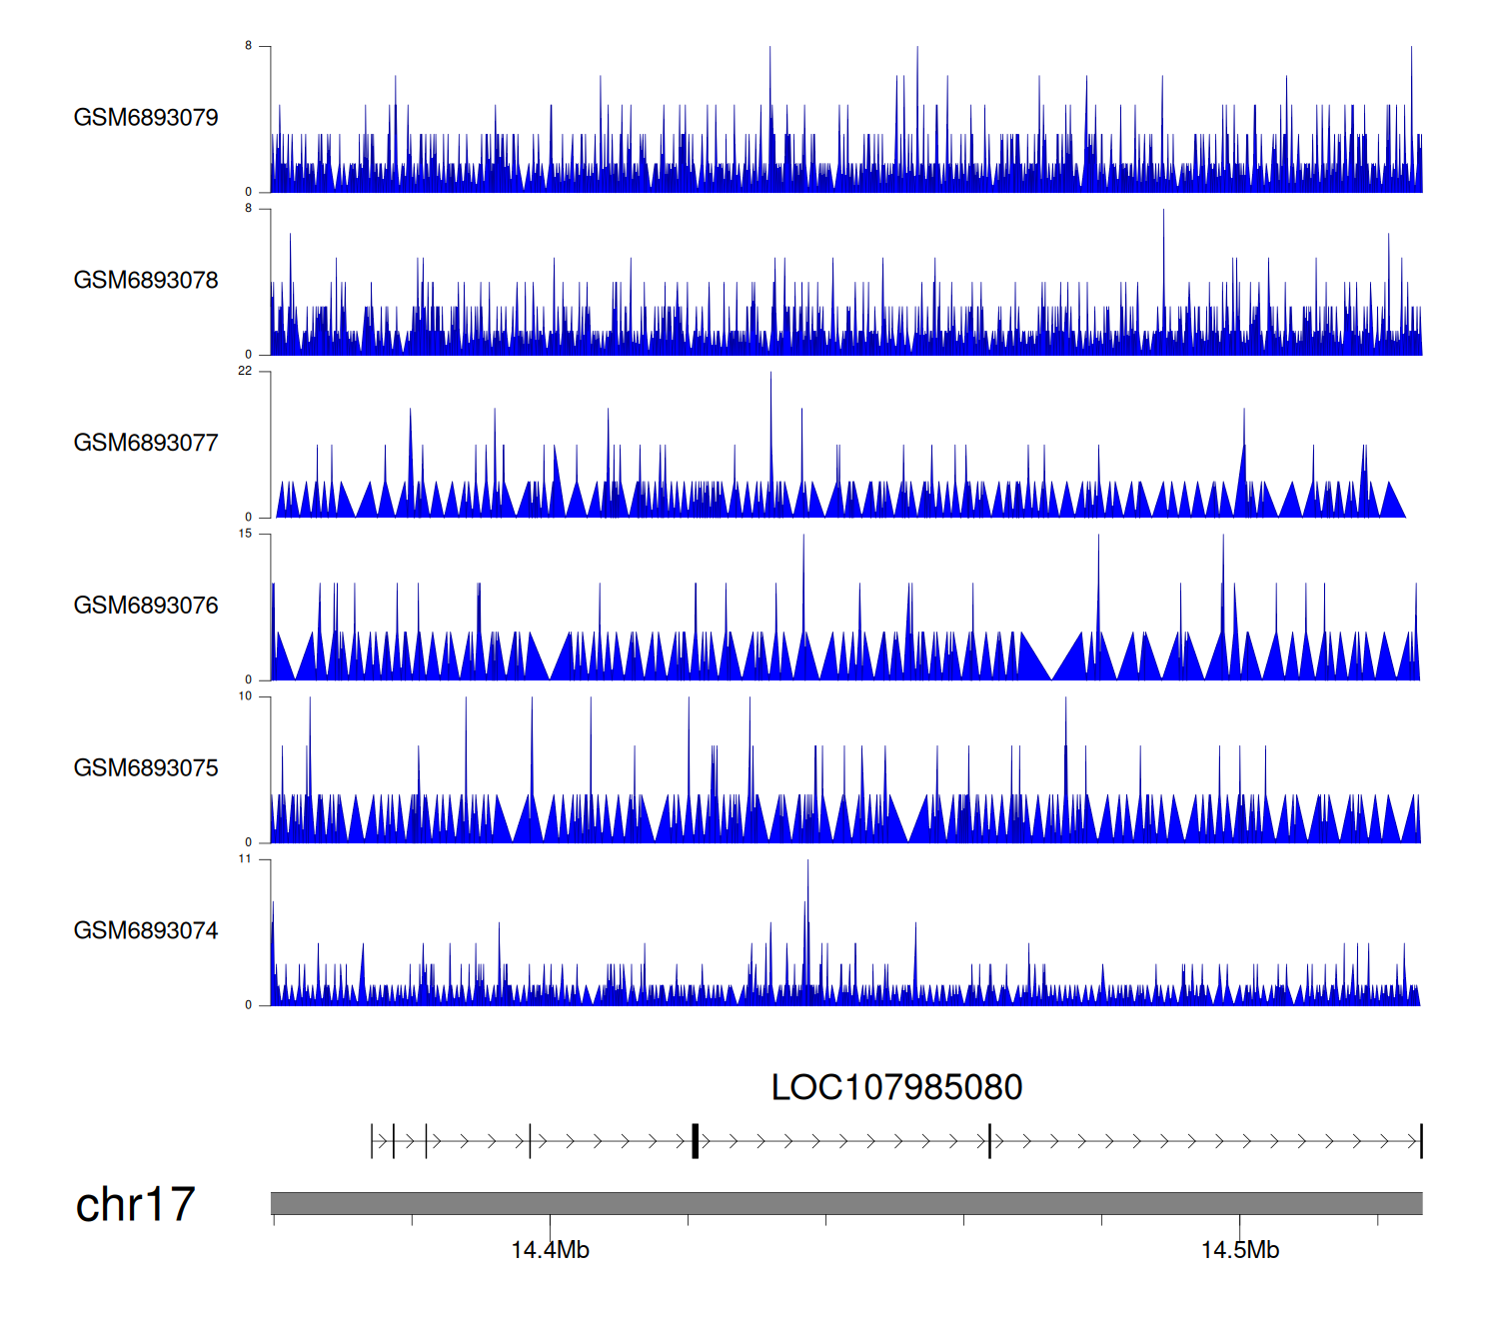Click the 14.4Mb axis position label

tap(550, 1251)
